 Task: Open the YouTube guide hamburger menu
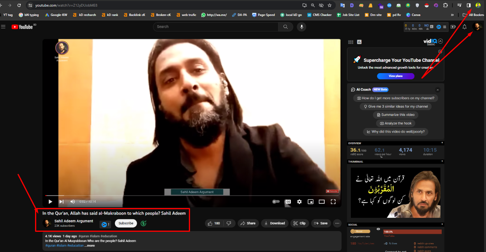(4, 27)
